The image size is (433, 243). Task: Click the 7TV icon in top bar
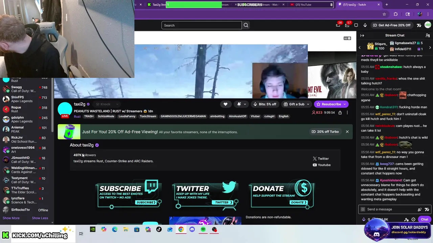coord(419,25)
